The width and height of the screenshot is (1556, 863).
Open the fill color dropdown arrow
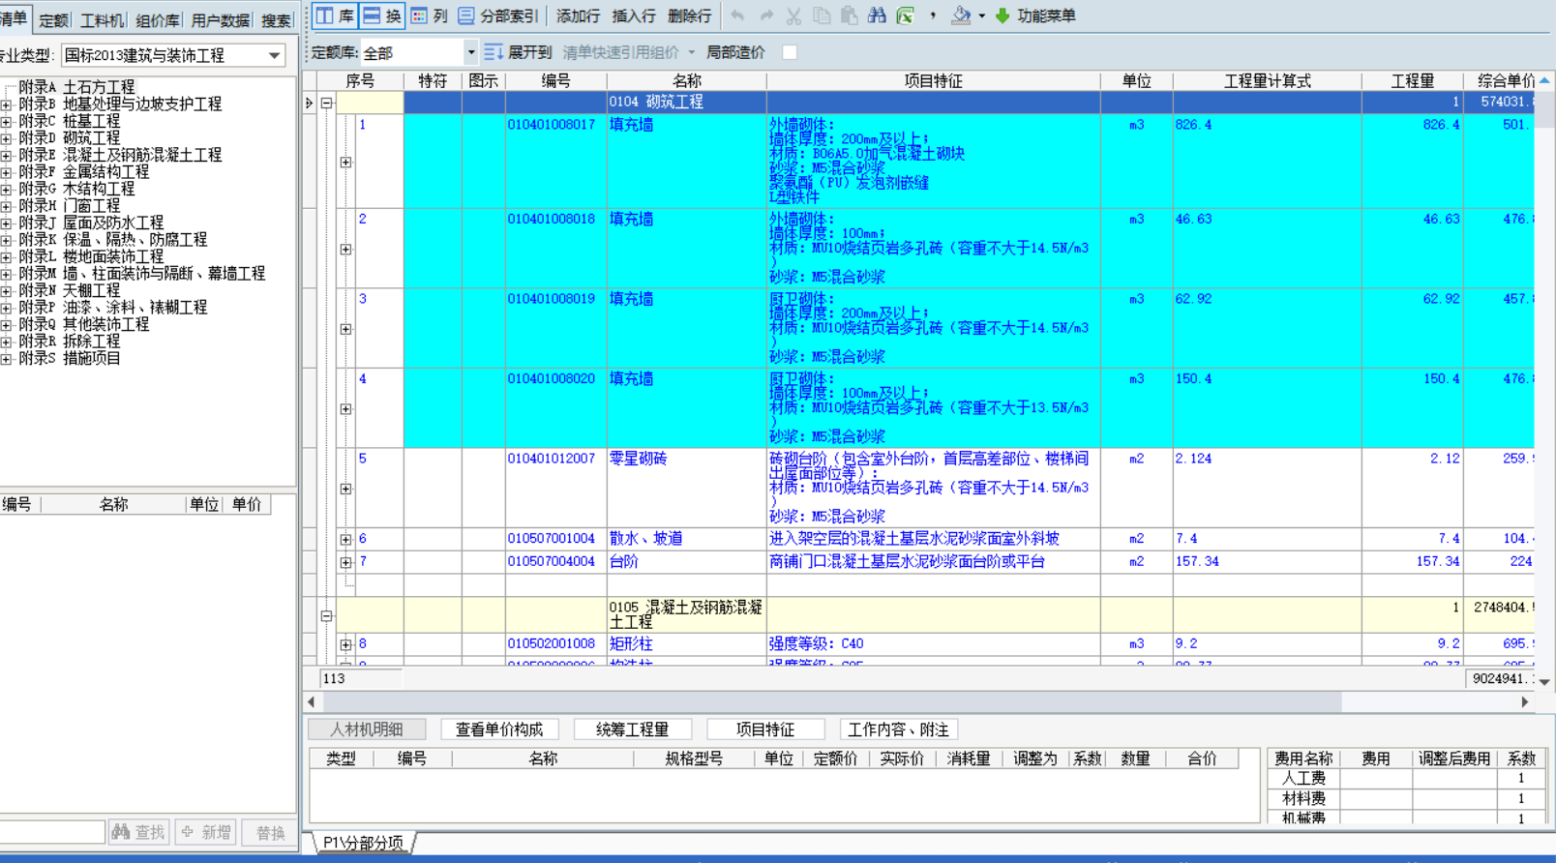pyautogui.click(x=982, y=15)
